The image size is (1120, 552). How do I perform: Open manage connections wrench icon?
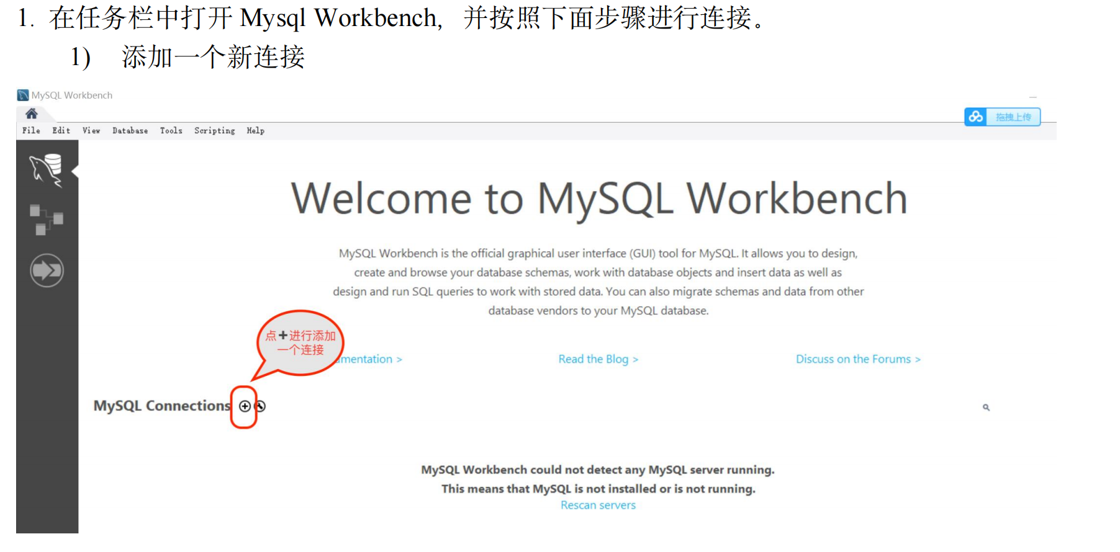[x=260, y=406]
